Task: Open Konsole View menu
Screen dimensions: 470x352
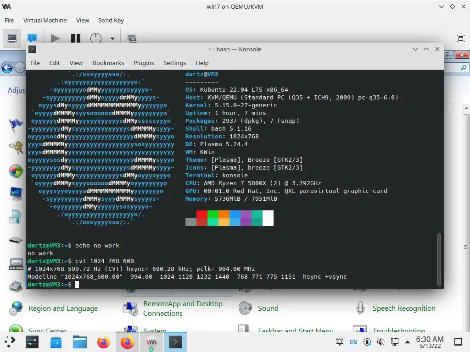Action: [76, 63]
